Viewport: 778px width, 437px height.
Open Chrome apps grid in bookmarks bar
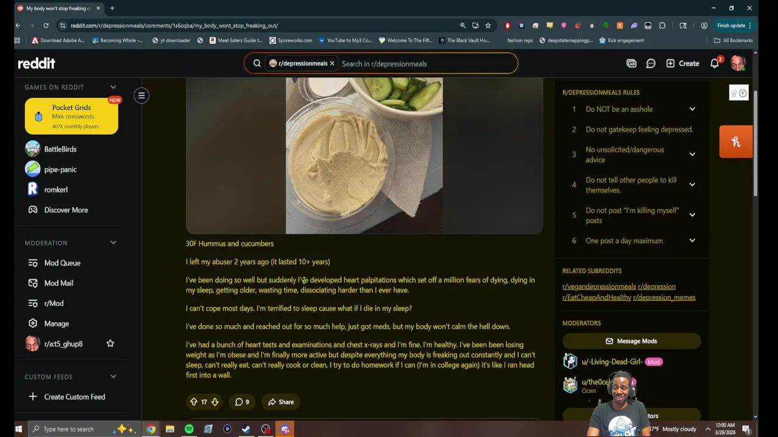click(x=17, y=41)
